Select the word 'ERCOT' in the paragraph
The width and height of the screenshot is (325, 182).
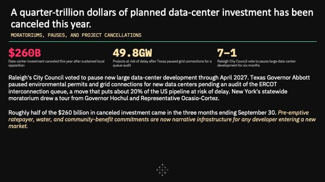click(268, 84)
